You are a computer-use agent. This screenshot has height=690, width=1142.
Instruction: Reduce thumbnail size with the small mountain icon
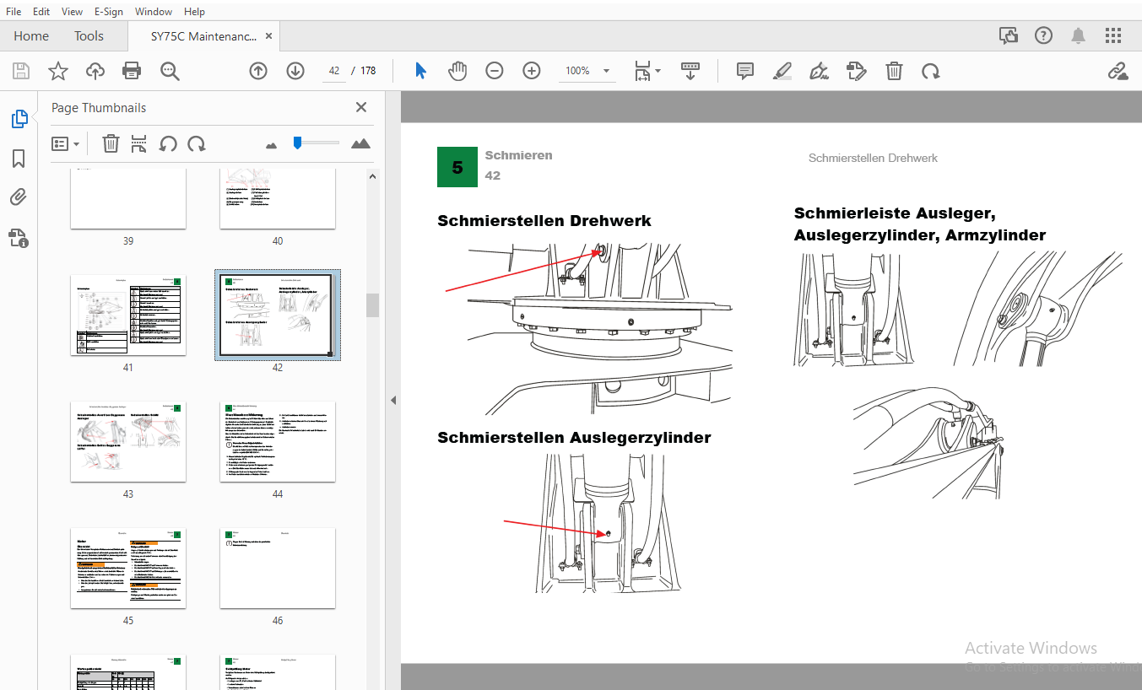(271, 145)
